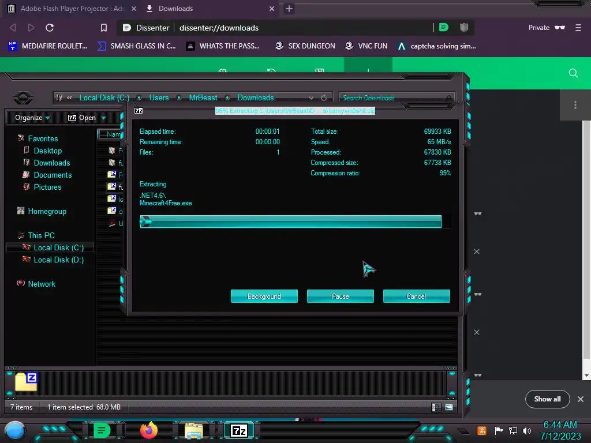Click Open with 7z toolbar button
This screenshot has width=591, height=443.
[x=82, y=118]
